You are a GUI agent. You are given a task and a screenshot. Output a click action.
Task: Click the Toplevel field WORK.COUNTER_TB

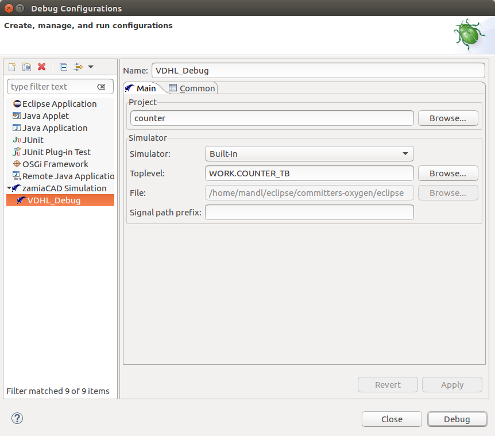click(310, 173)
